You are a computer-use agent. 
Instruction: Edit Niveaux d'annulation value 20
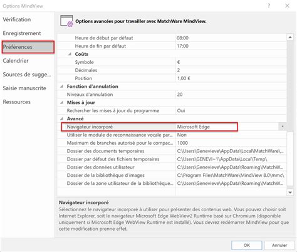point(180,95)
